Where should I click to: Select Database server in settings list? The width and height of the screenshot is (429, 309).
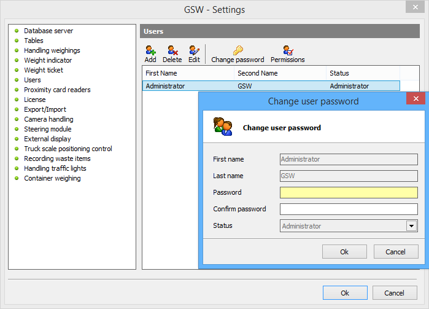click(x=48, y=31)
